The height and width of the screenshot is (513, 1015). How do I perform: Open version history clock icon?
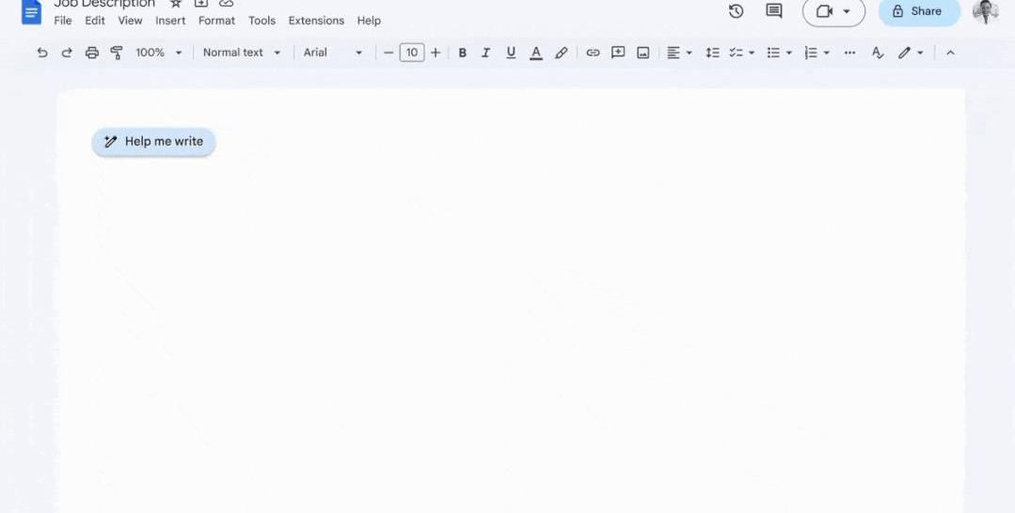click(736, 11)
